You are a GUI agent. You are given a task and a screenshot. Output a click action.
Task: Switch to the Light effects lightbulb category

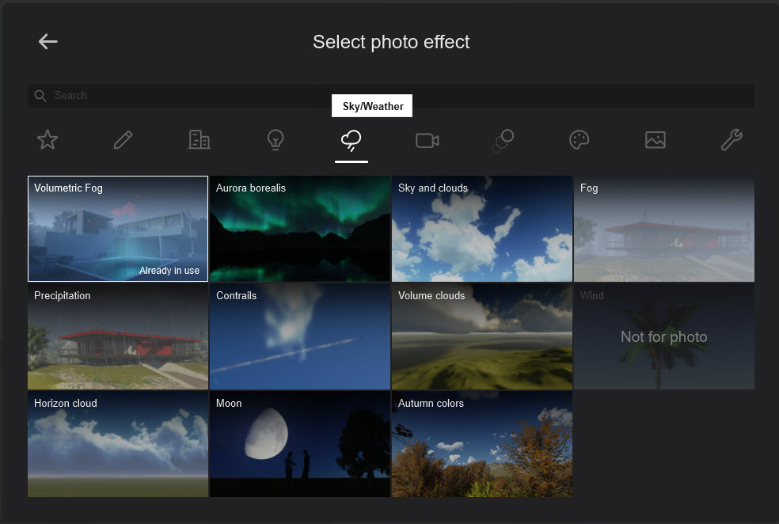[x=275, y=139]
